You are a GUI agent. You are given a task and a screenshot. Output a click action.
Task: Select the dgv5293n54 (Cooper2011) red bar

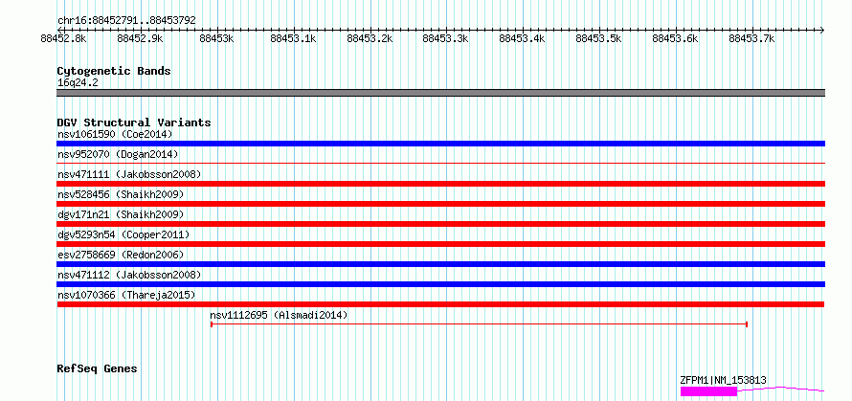tap(440, 244)
